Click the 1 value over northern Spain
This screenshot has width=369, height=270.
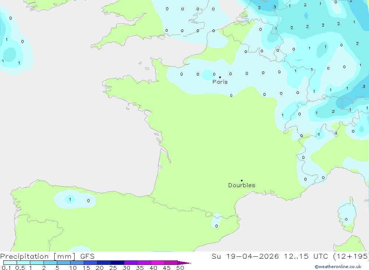tap(70, 200)
